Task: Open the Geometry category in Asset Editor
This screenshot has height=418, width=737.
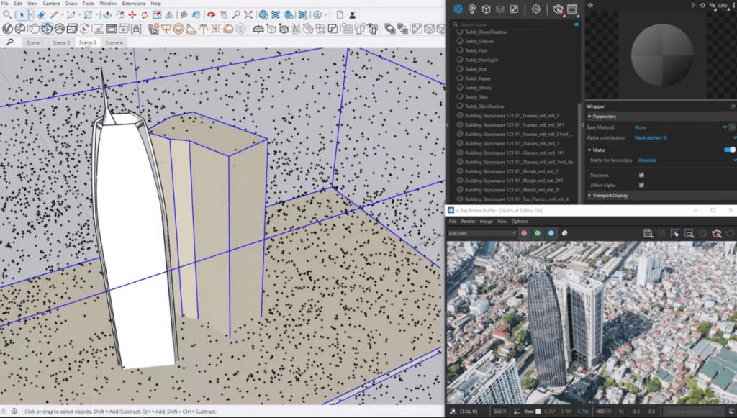Action: (x=486, y=9)
